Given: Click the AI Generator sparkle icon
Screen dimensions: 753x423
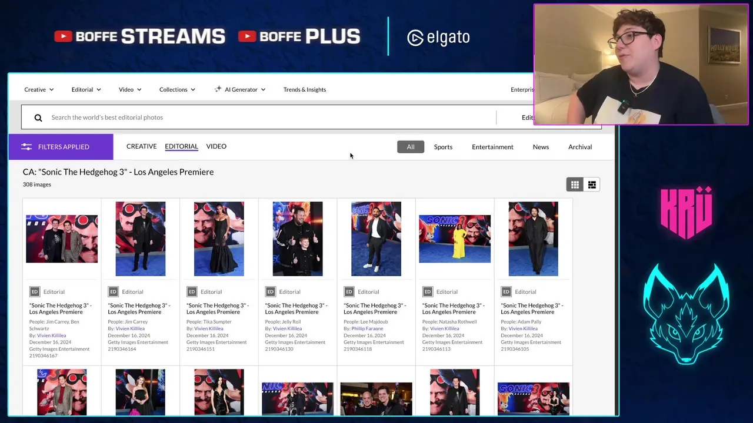Looking at the screenshot, I should pos(218,89).
